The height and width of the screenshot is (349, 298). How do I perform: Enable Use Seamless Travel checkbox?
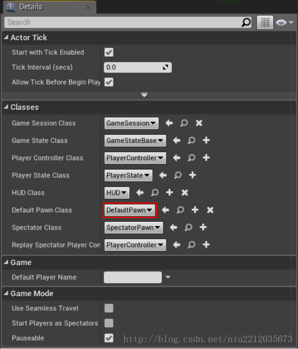coord(108,308)
